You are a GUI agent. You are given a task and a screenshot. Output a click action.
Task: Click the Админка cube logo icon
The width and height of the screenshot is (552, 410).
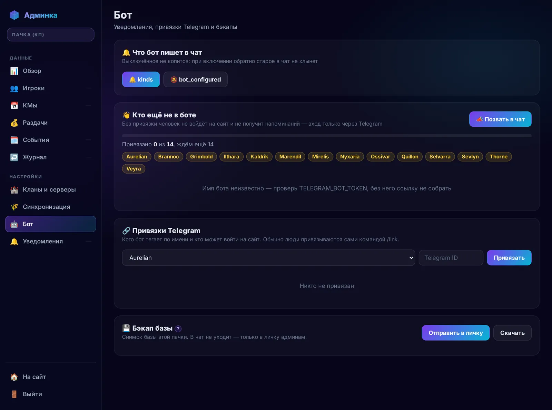14,15
